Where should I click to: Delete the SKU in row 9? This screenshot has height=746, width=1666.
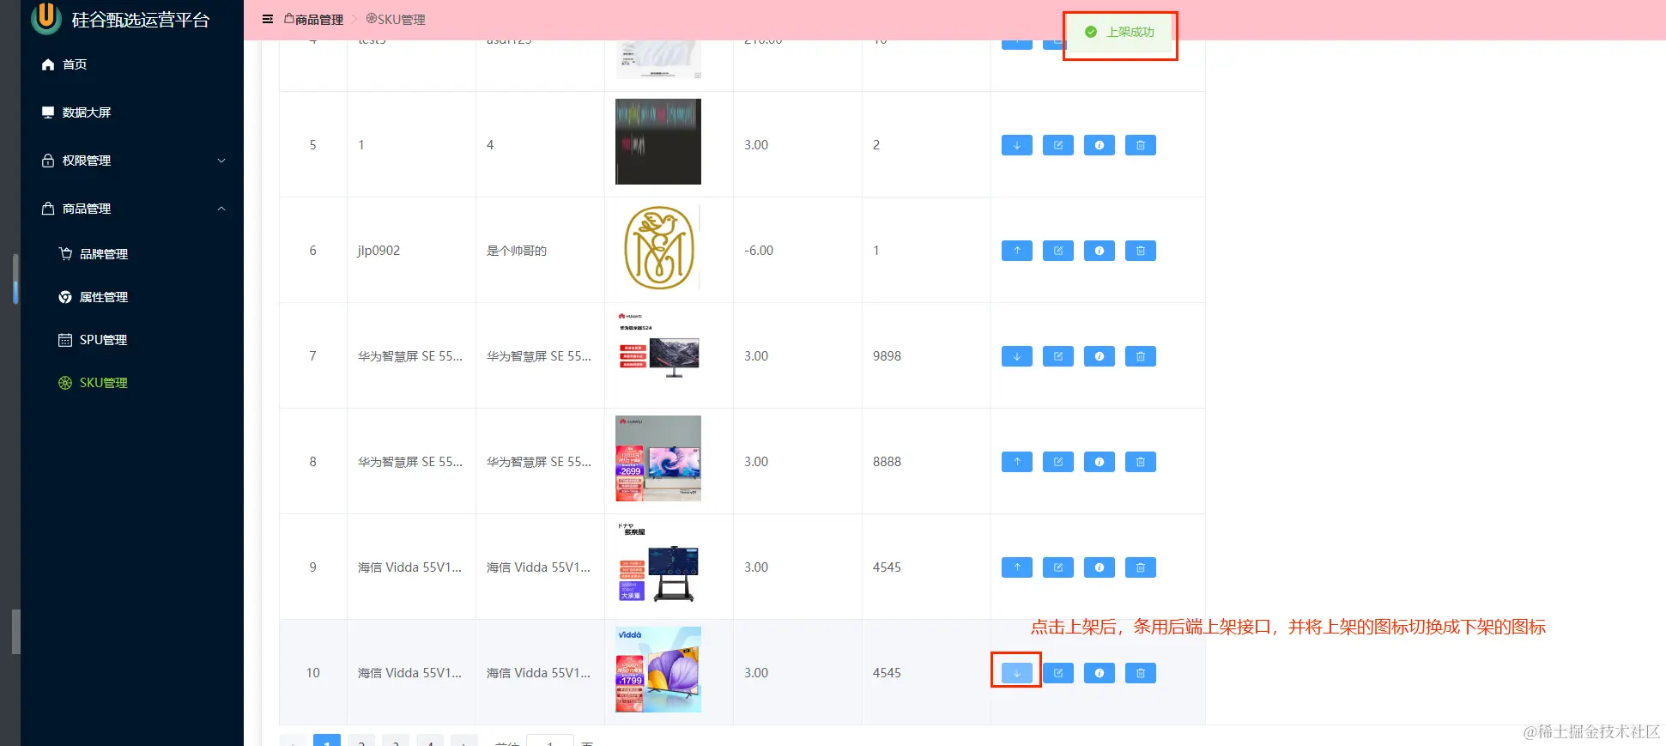click(x=1140, y=567)
